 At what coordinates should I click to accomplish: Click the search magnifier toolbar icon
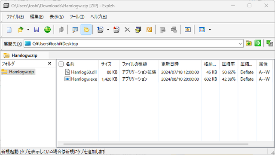[x=75, y=30]
